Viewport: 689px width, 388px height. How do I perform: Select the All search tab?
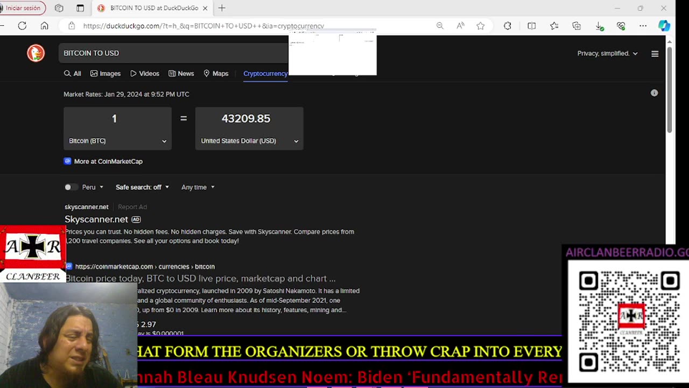tap(73, 73)
